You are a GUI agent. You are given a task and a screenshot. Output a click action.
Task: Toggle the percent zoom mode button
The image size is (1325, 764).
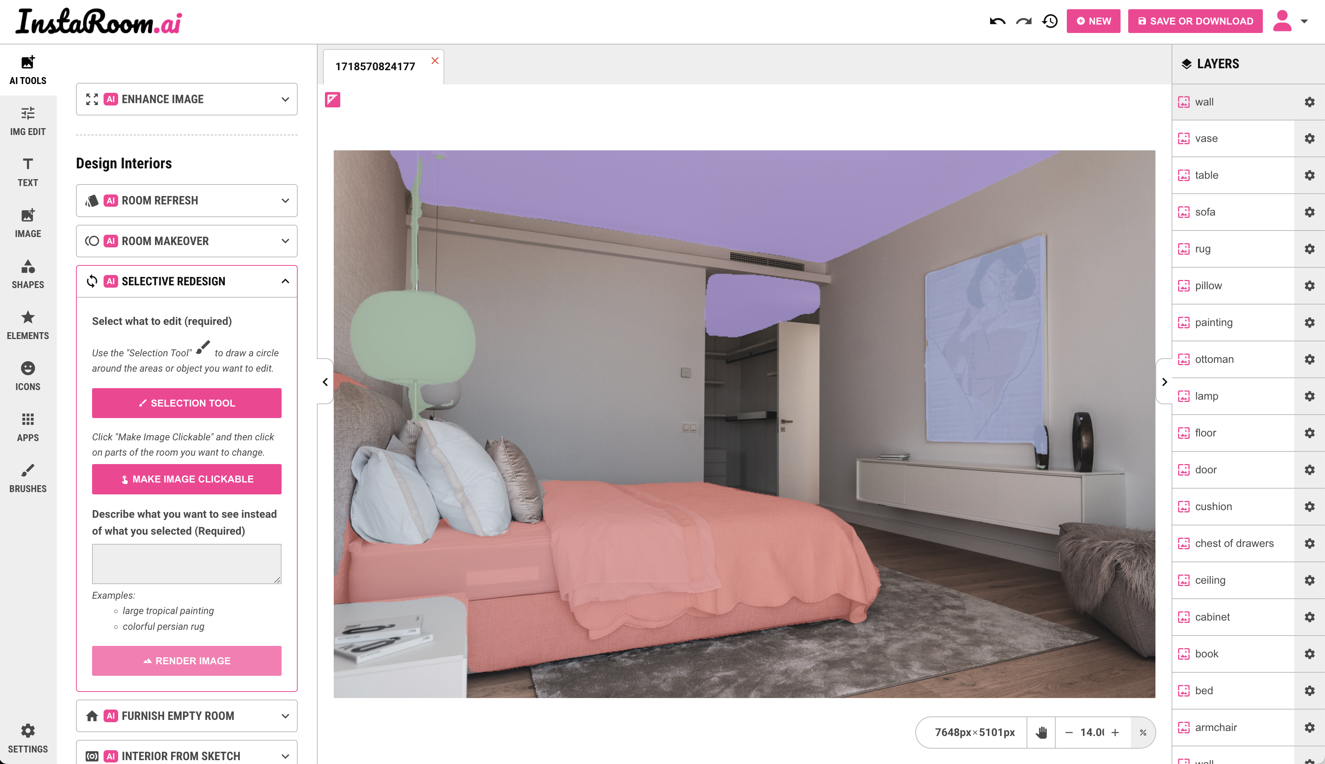[x=1143, y=732]
